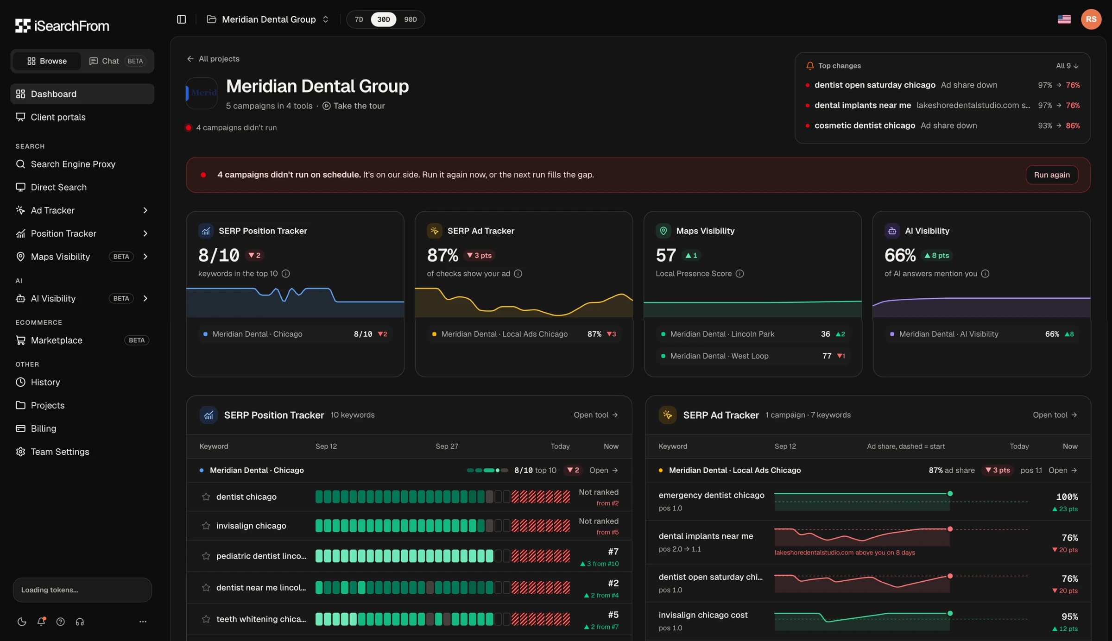Go back to All projects
Image resolution: width=1112 pixels, height=641 pixels.
click(x=213, y=59)
